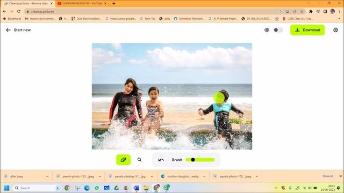Open downloaded file after.jpeg
Screen dimensions: 344x193
pos(17,176)
